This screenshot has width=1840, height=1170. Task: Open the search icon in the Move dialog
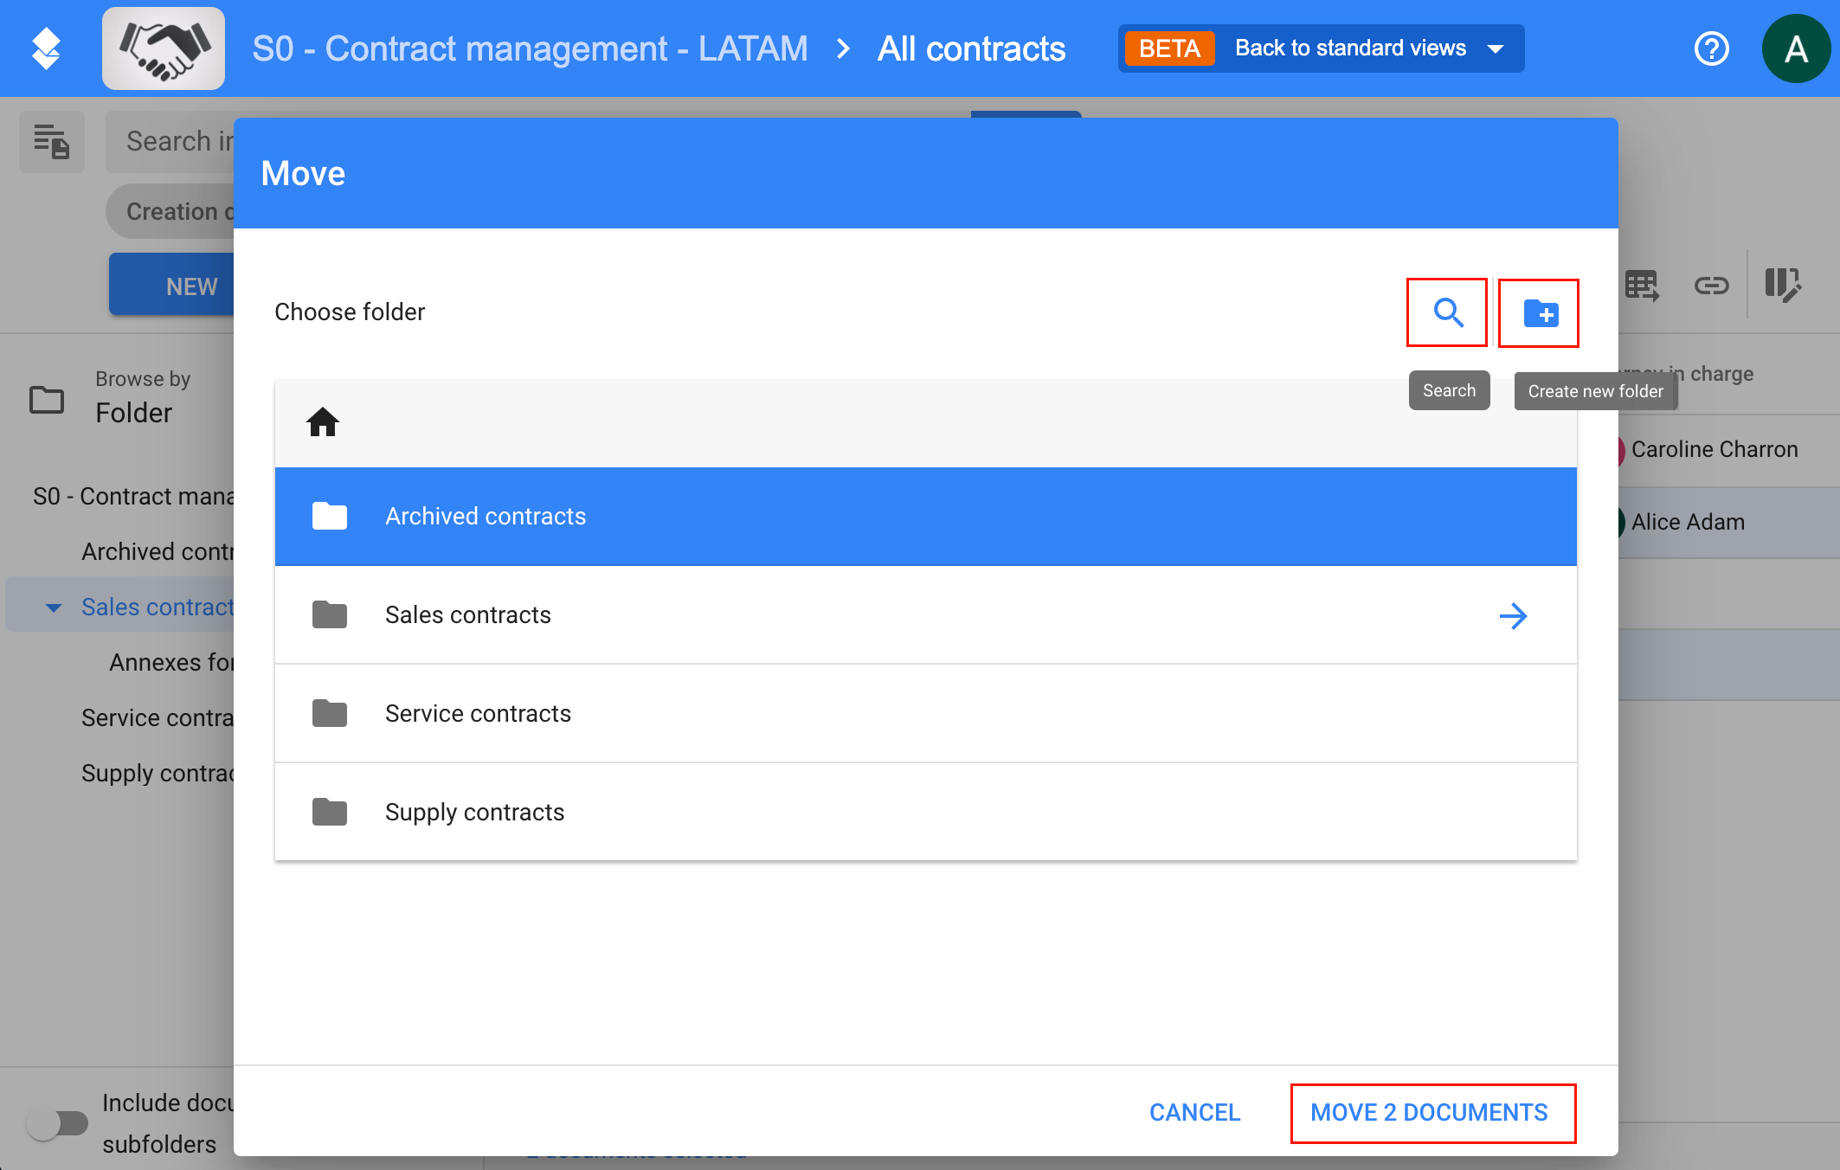[x=1447, y=313]
